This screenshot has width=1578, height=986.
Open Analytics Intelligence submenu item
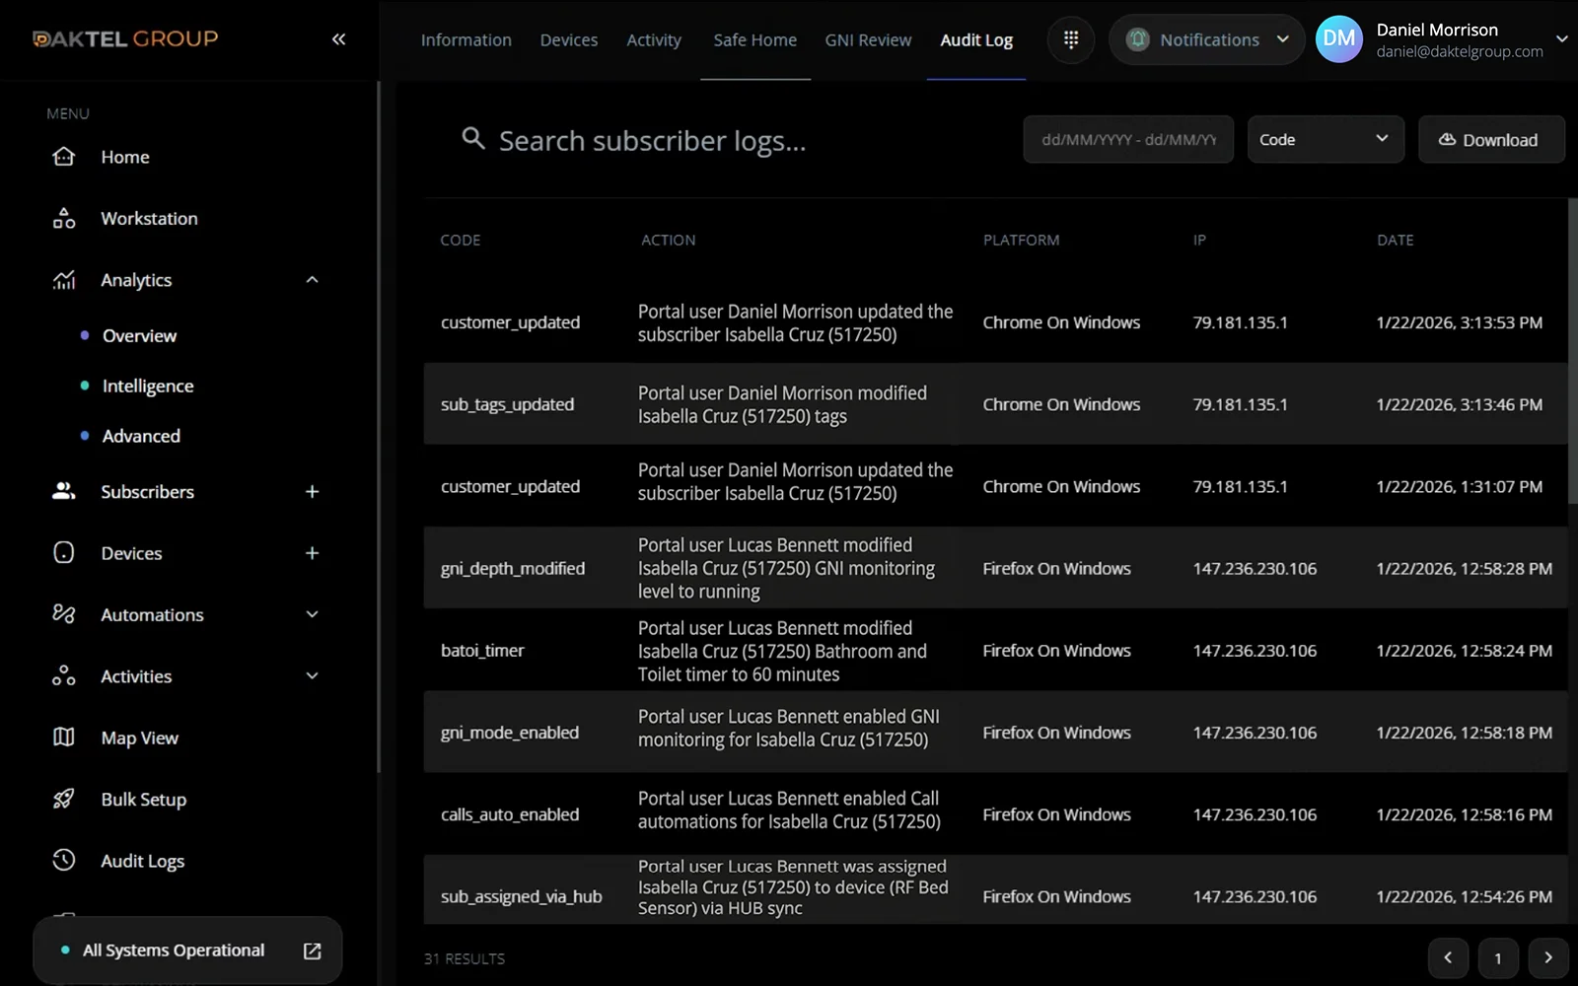(x=148, y=386)
